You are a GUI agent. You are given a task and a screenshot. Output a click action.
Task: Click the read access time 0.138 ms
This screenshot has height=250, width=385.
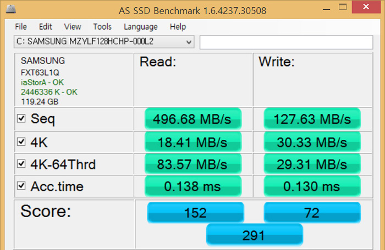193,186
